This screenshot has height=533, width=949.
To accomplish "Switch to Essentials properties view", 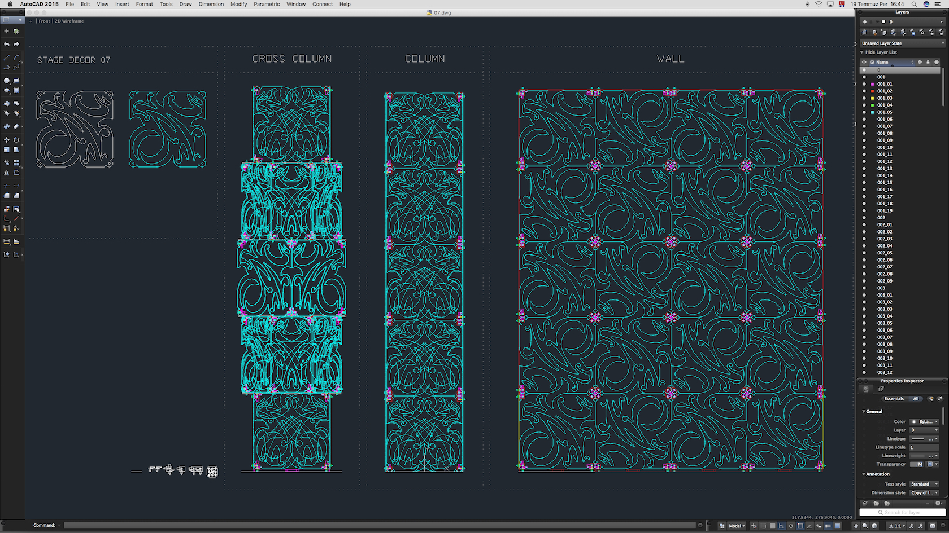I will (894, 399).
